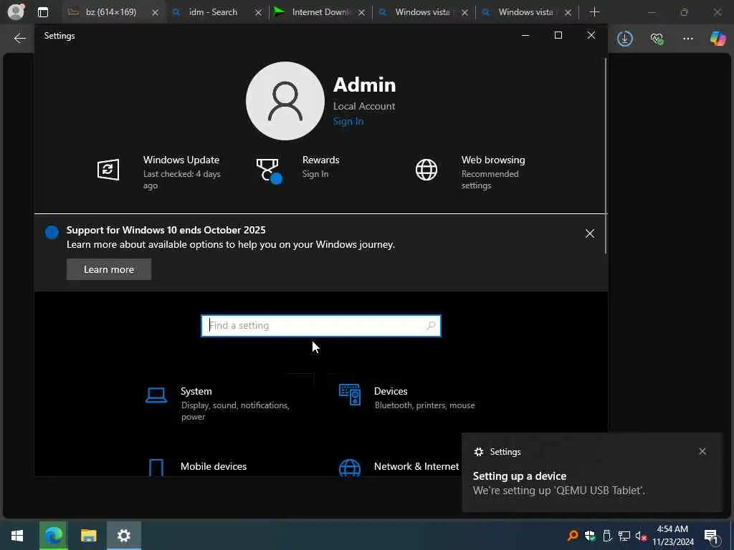Image resolution: width=734 pixels, height=550 pixels.
Task: Open the browser Settings and more menu
Action: 687,39
